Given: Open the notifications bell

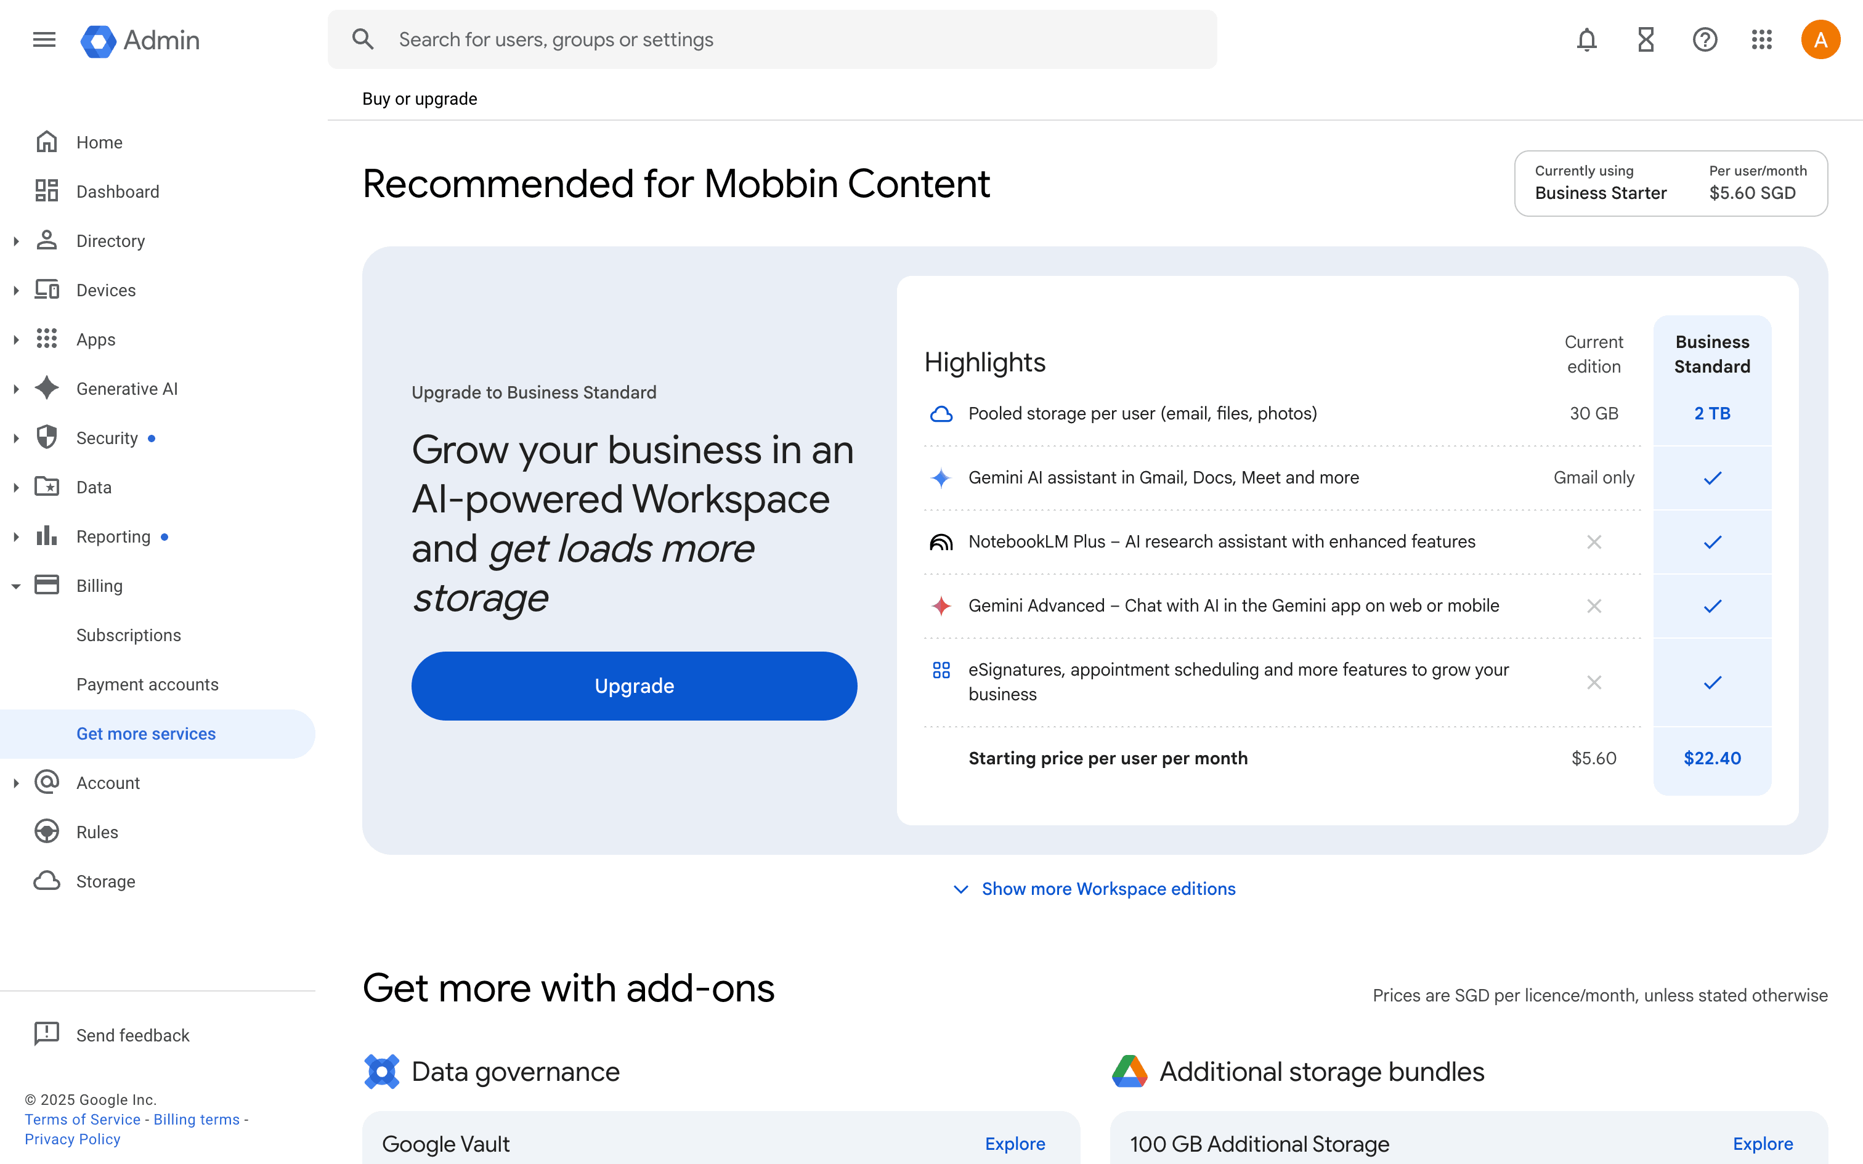Looking at the screenshot, I should pyautogui.click(x=1586, y=39).
